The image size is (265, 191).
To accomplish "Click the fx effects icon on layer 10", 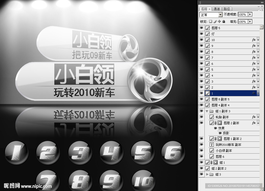I will (254, 40).
